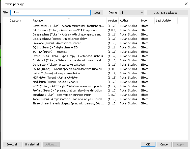Click version (1.4) of LA-1A
Viewport: 190px width, 149px height.
pyautogui.click(x=111, y=69)
